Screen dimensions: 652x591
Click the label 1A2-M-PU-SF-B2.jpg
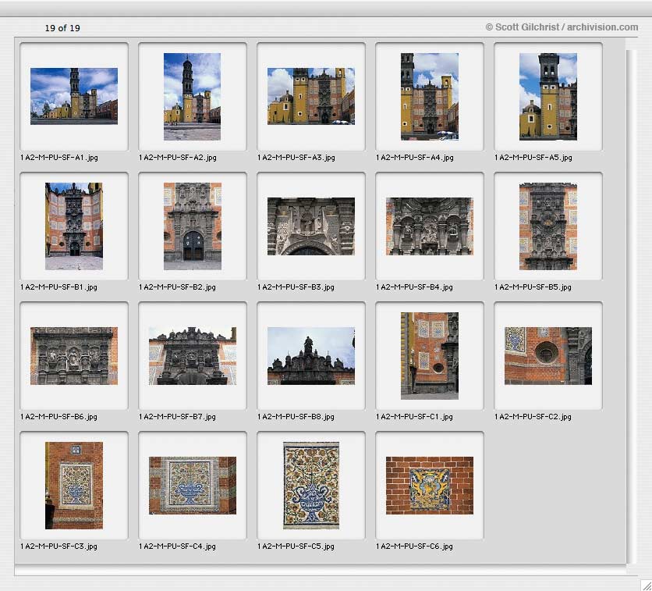pyautogui.click(x=177, y=287)
